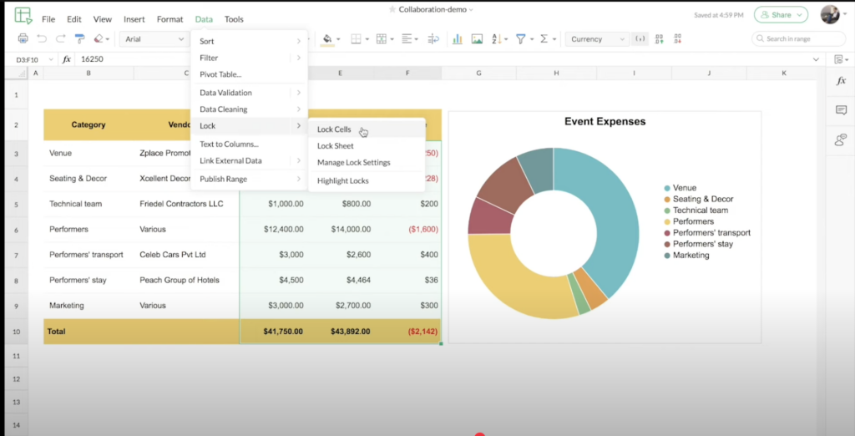Image resolution: width=855 pixels, height=436 pixels.
Task: Click the Borders grid icon
Action: click(356, 39)
